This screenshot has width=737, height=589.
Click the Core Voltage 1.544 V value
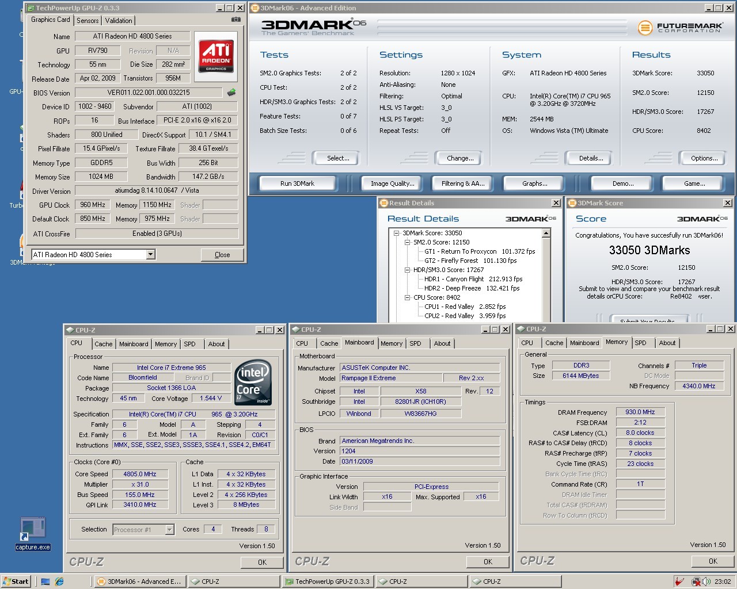point(211,398)
